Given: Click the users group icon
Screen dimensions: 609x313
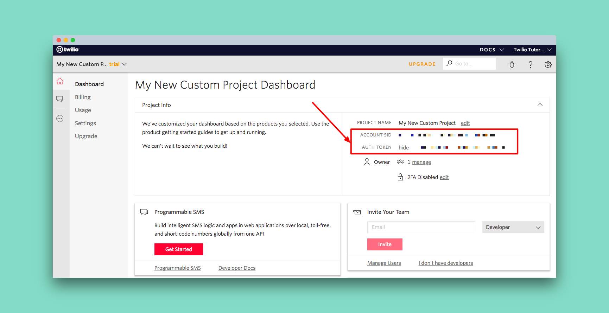Looking at the screenshot, I should click(400, 162).
